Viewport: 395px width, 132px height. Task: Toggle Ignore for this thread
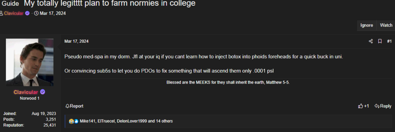point(367,25)
